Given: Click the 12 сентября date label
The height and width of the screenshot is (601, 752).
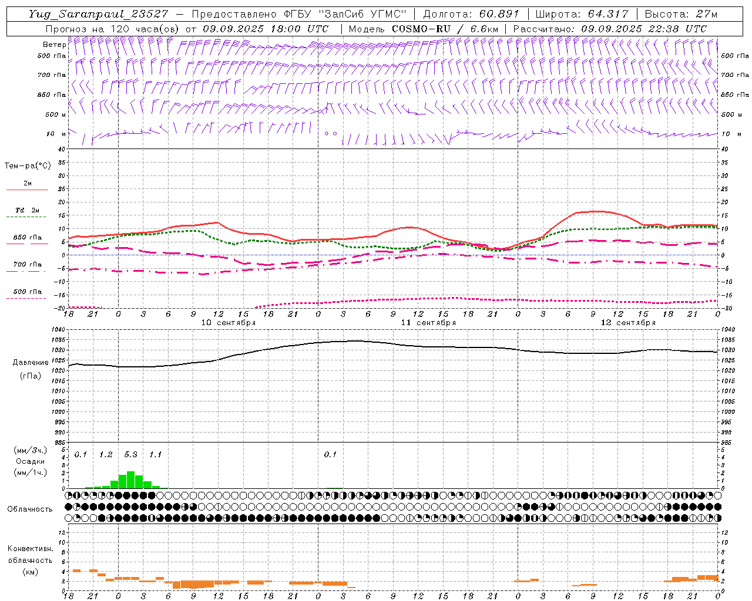Looking at the screenshot, I should click(x=628, y=323).
